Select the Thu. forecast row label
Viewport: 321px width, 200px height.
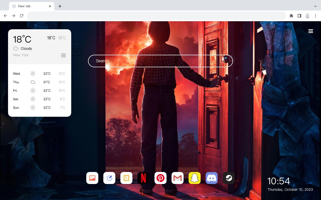click(x=16, y=82)
